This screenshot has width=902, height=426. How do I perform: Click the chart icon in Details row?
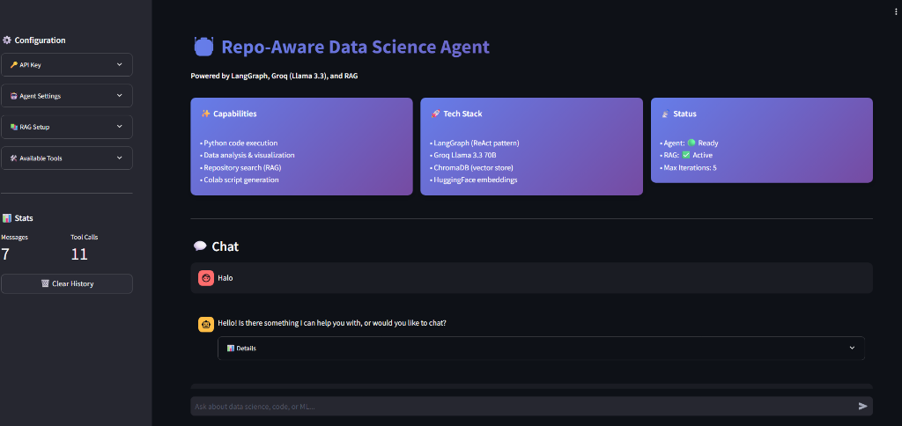tap(230, 349)
